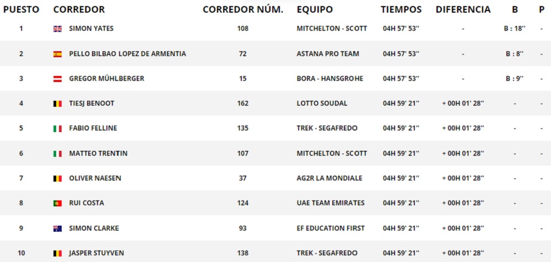The height and width of the screenshot is (262, 551).
Task: Click the Austrian flag beside Gregor Mühlberger
Action: [57, 79]
